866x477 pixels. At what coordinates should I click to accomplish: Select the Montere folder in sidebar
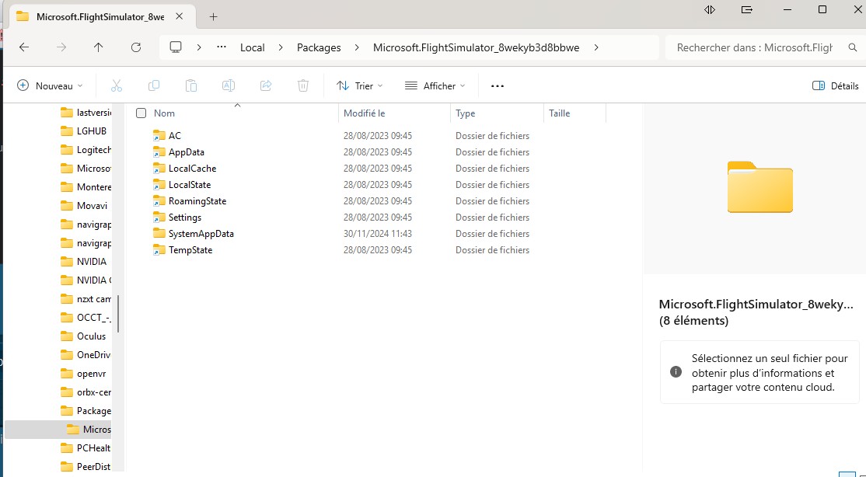point(86,187)
